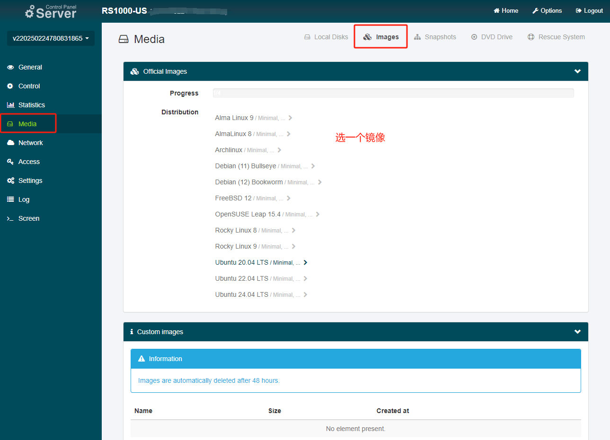
Task: Click the image install progress bar
Action: (x=393, y=93)
